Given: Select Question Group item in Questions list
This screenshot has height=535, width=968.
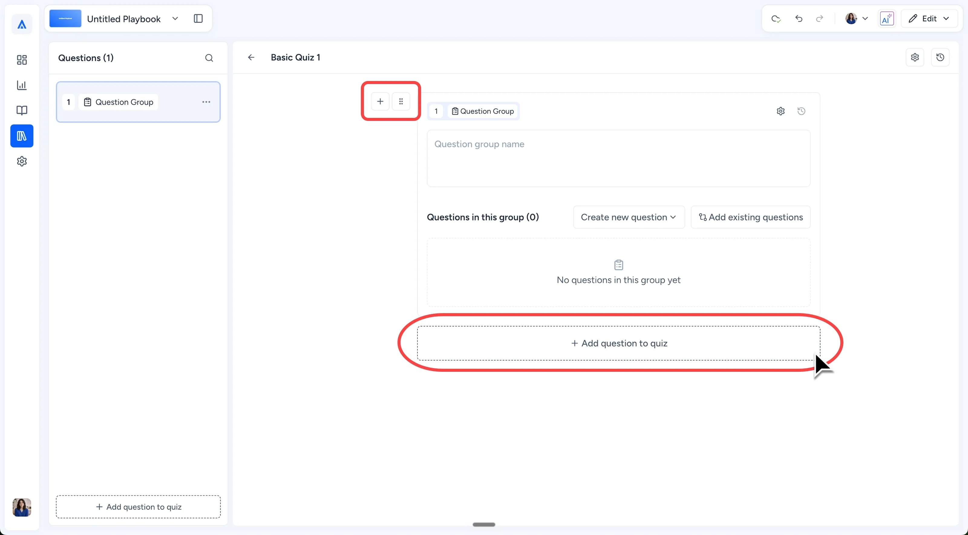Looking at the screenshot, I should coord(138,102).
